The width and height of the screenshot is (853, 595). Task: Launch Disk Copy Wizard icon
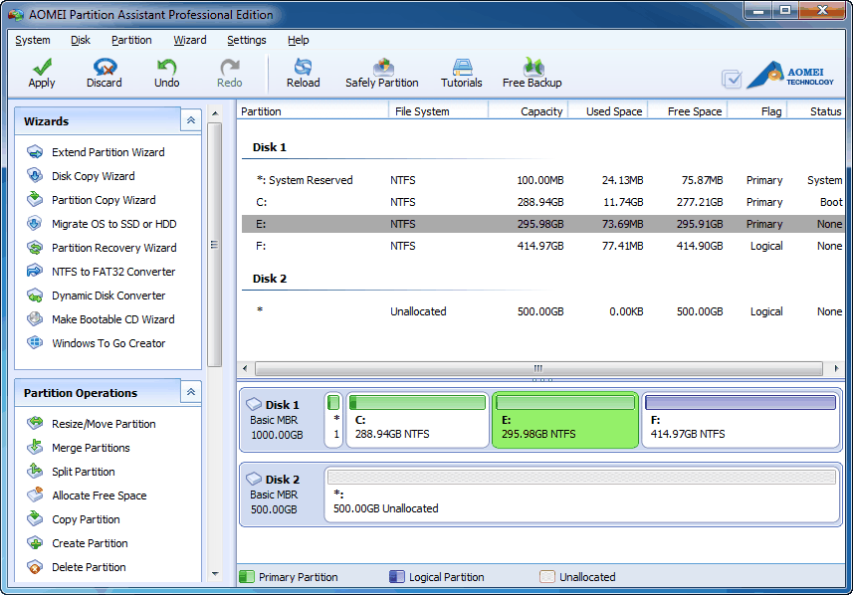click(35, 176)
